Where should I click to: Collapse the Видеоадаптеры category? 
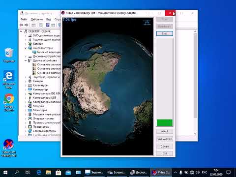pos(26,48)
